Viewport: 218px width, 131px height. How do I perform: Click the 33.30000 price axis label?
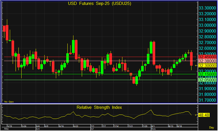pos(207,8)
